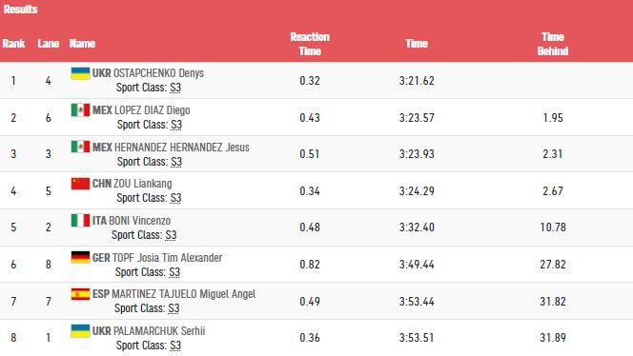Click the China flag beside ZOU Liankang
633x356 pixels.
[x=80, y=184]
